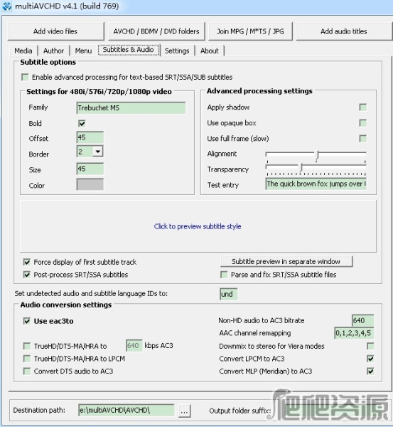The width and height of the screenshot is (393, 427).
Task: Select the Subtitles & Audio tab
Action: click(x=129, y=50)
